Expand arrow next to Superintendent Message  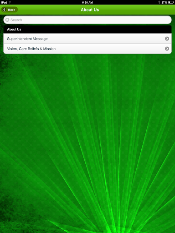tap(167, 39)
